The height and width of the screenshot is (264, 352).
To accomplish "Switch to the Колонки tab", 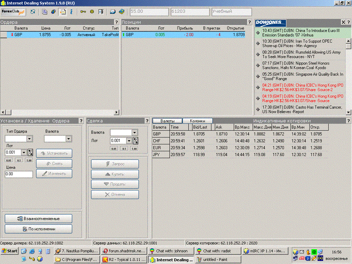I will tap(198, 121).
